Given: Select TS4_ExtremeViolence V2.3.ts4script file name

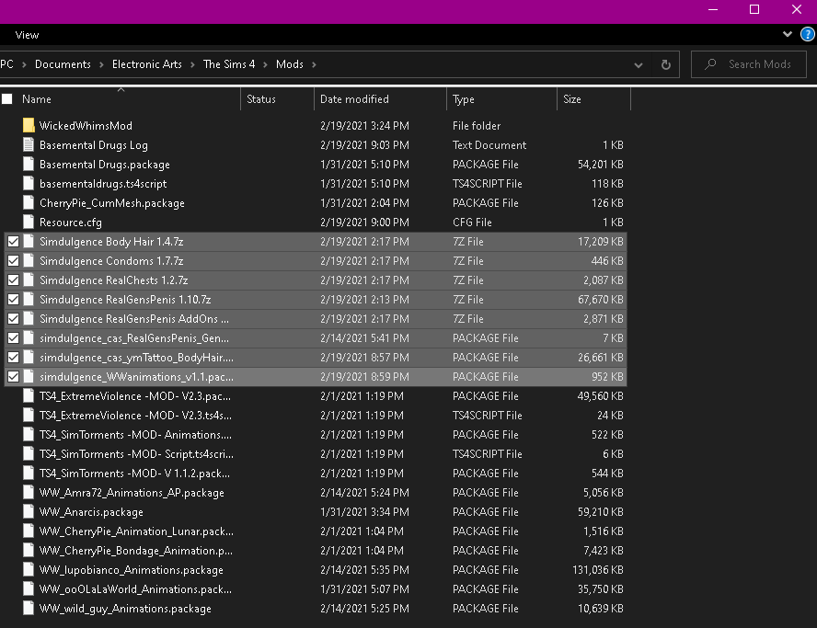Looking at the screenshot, I should [x=135, y=416].
